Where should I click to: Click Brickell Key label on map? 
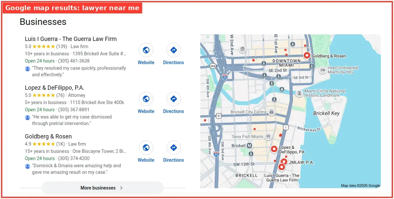click(x=326, y=113)
